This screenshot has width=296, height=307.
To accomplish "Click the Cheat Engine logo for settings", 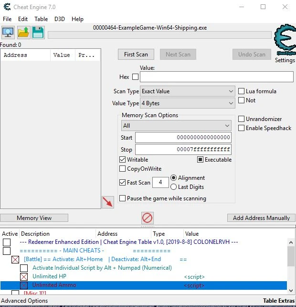I will [x=285, y=40].
